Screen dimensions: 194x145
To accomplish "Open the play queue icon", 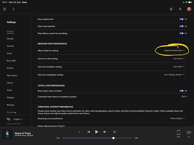I will point(114,132).
